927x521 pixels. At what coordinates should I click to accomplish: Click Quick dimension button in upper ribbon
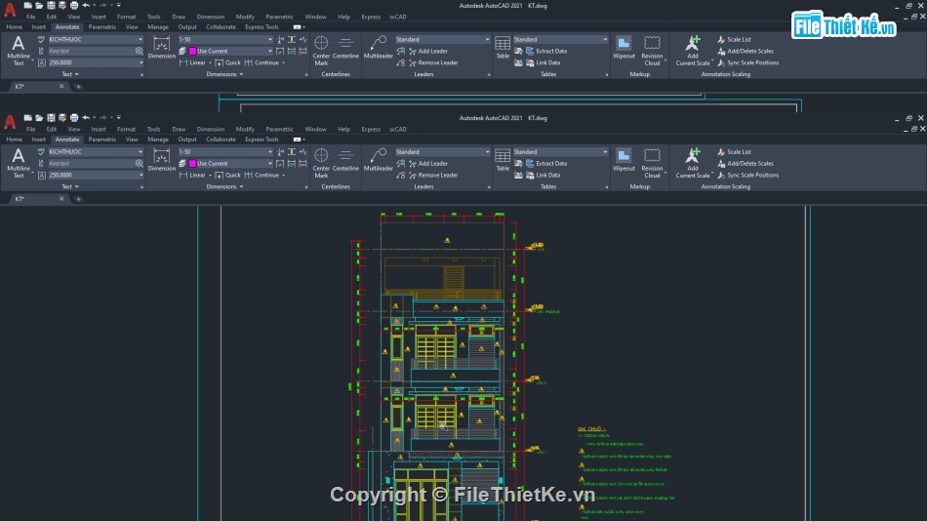point(228,62)
